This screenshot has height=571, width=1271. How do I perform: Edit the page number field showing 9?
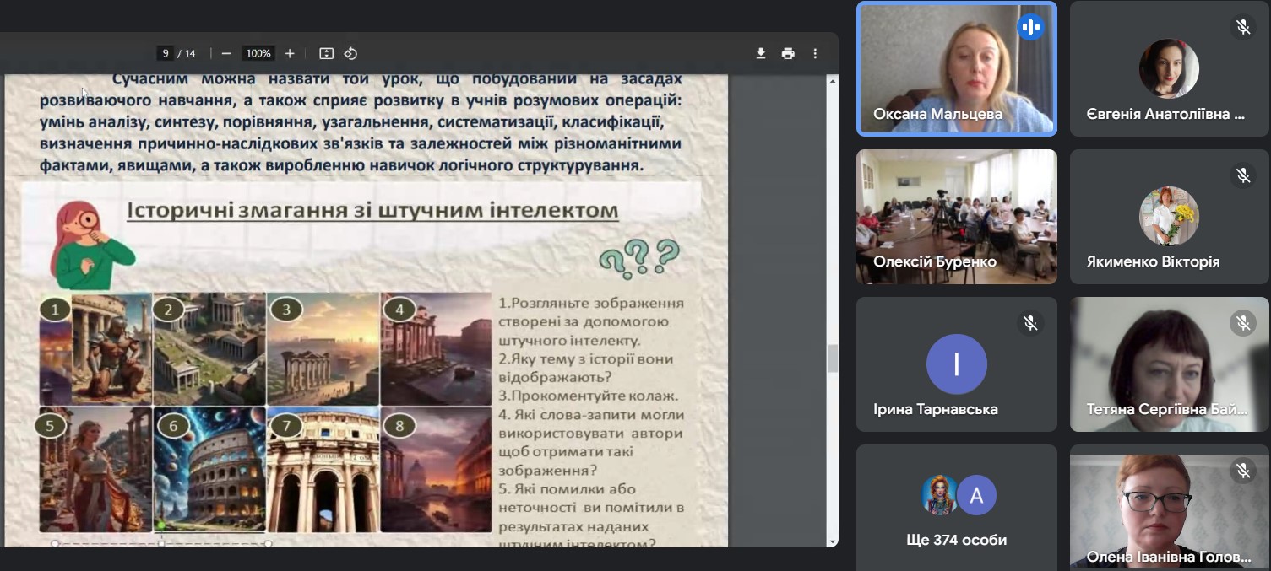[166, 53]
